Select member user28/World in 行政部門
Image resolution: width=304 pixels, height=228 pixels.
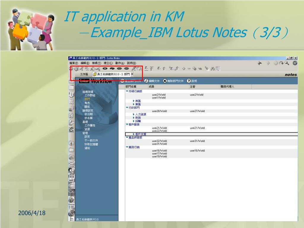pyautogui.click(x=159, y=111)
